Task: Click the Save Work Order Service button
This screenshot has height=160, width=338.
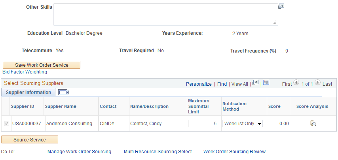Action: click(x=42, y=65)
